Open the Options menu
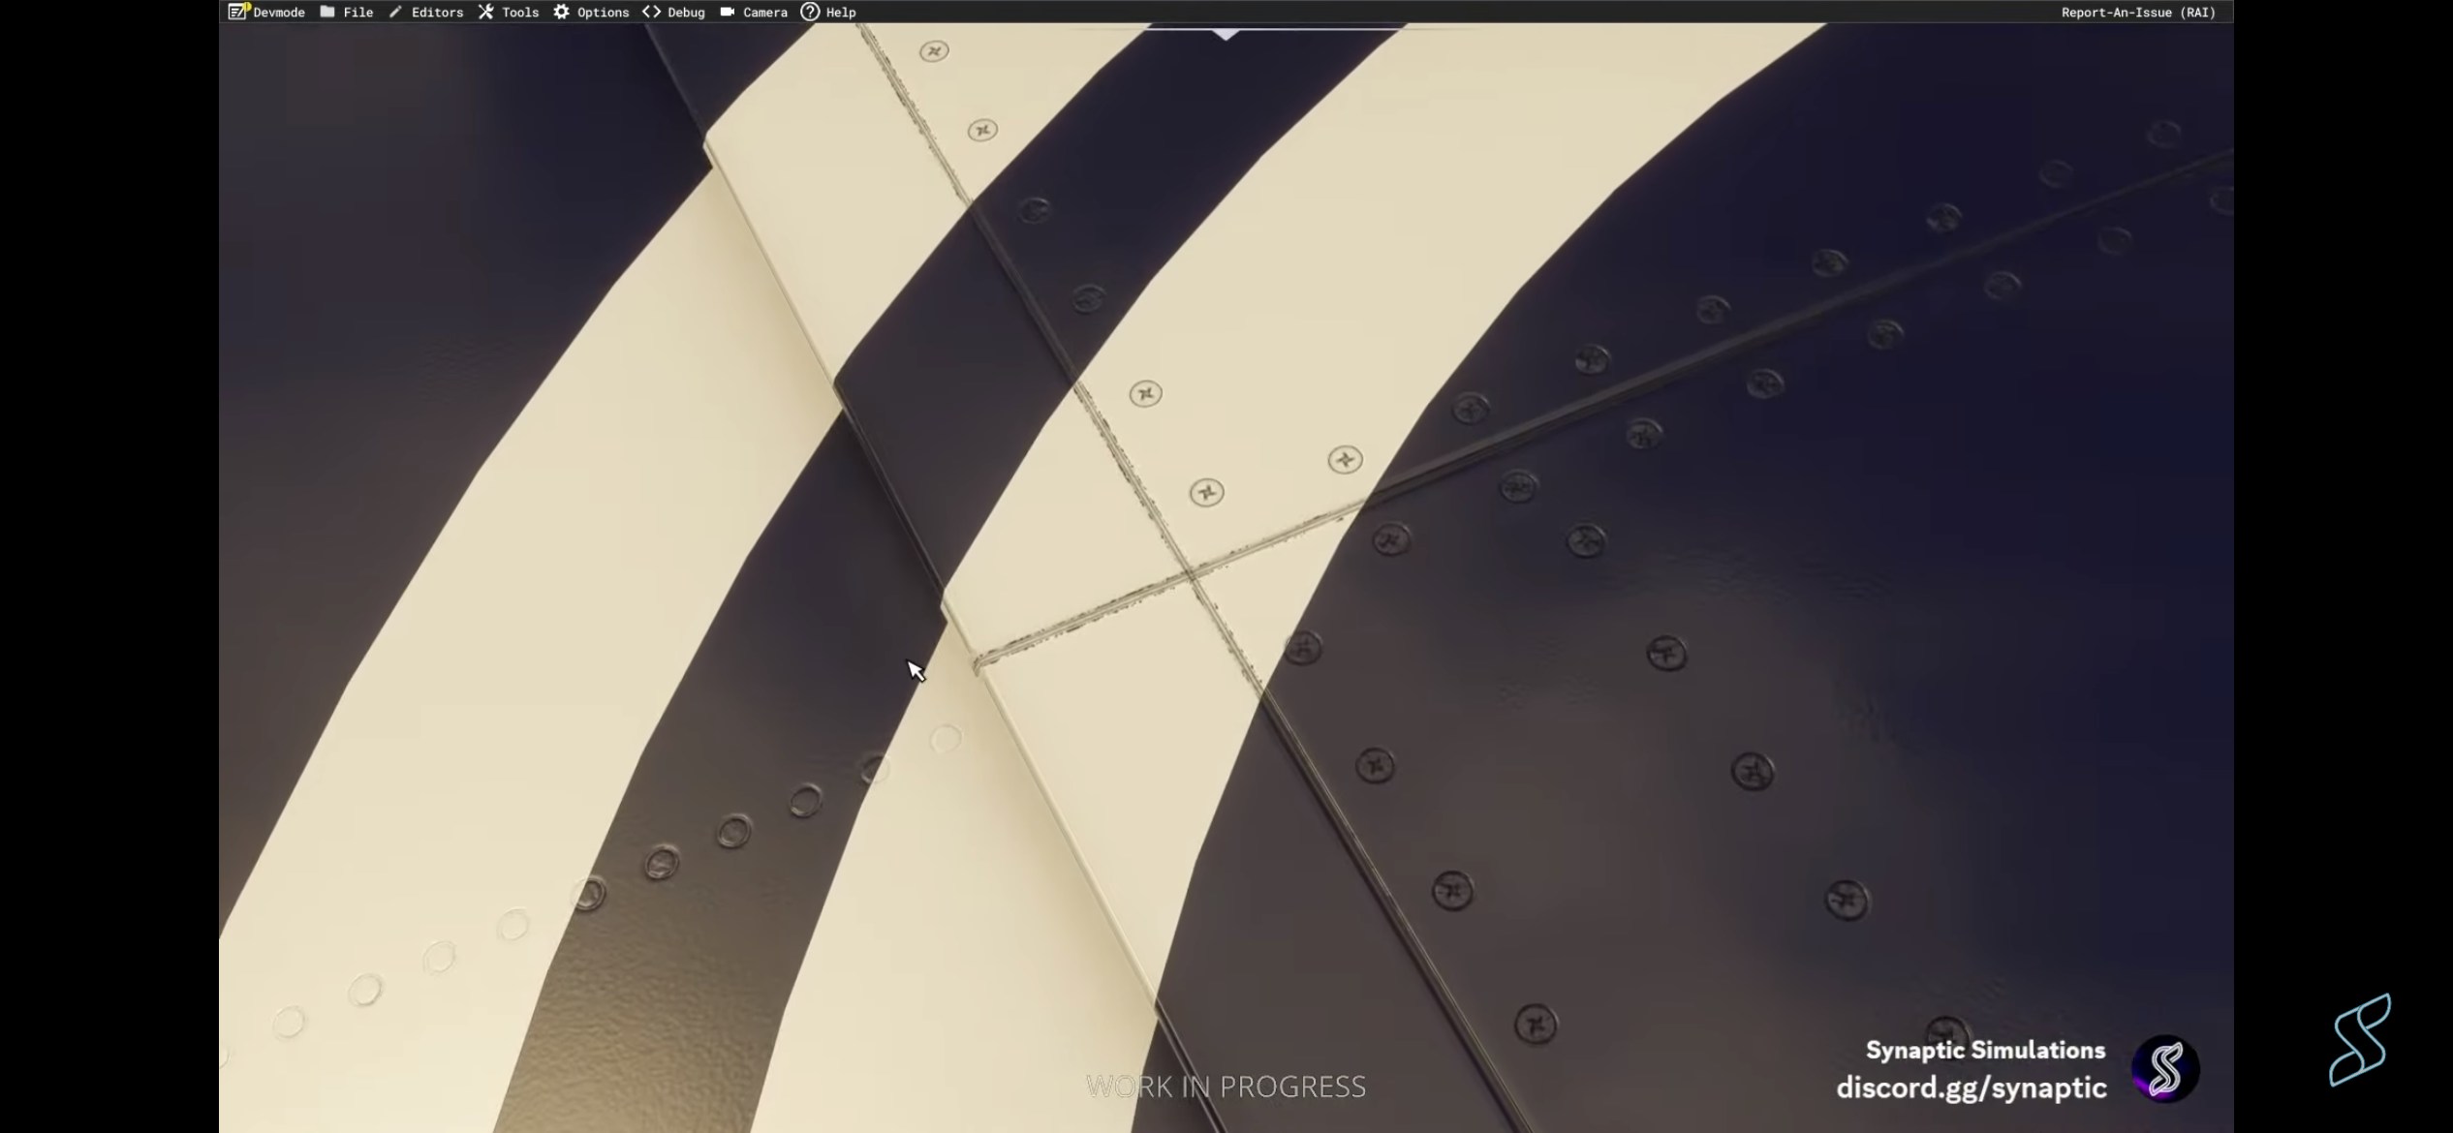The image size is (2453, 1133). tap(603, 13)
